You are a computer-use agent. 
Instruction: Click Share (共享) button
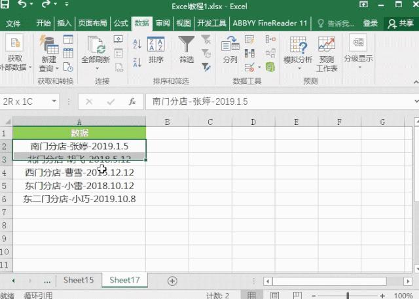[401, 24]
